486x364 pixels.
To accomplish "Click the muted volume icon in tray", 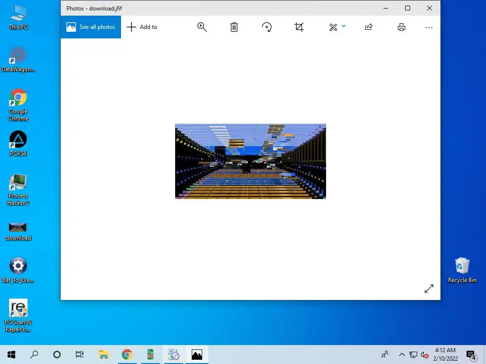I will pos(425,355).
